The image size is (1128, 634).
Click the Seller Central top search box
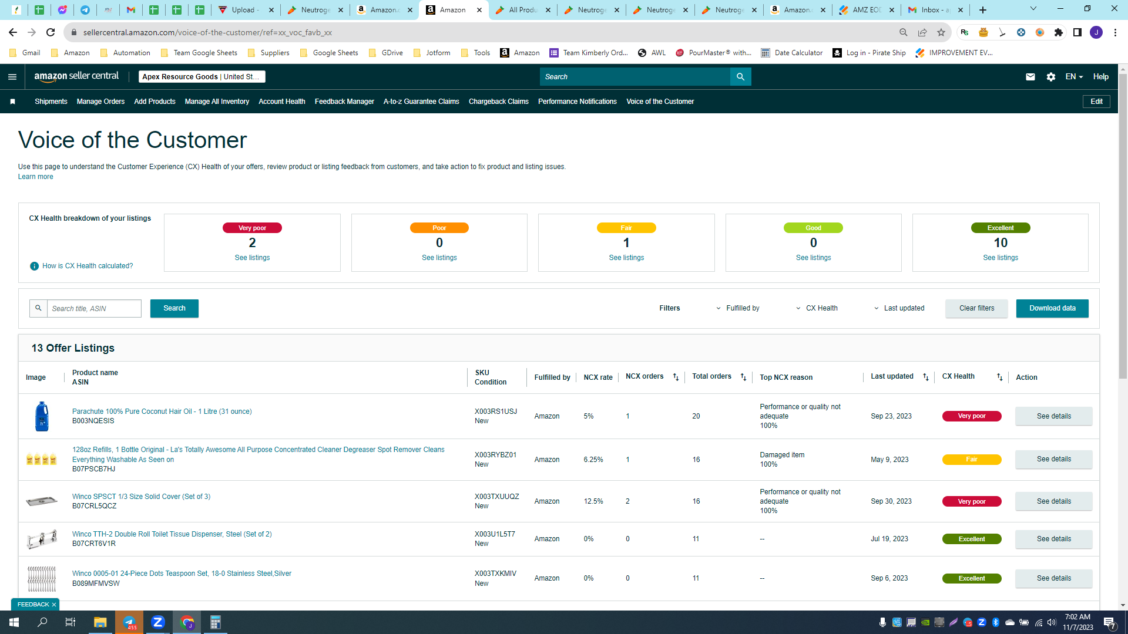635,77
